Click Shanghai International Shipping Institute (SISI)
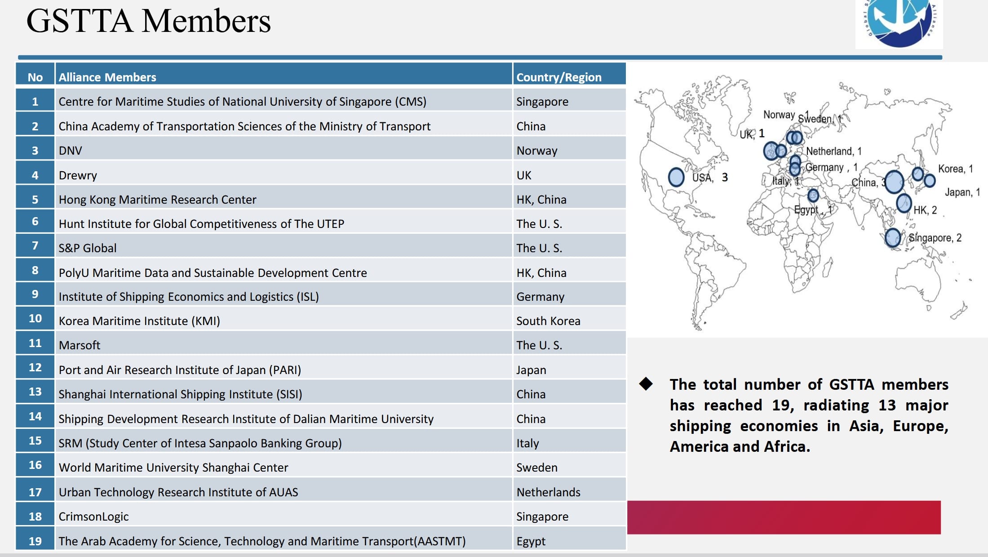988x557 pixels. pyautogui.click(x=180, y=394)
